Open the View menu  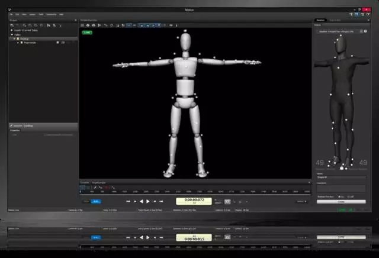pyautogui.click(x=24, y=14)
